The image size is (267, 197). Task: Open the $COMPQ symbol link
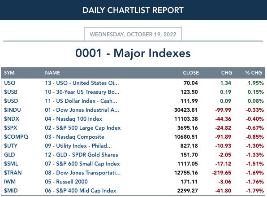(x=16, y=137)
